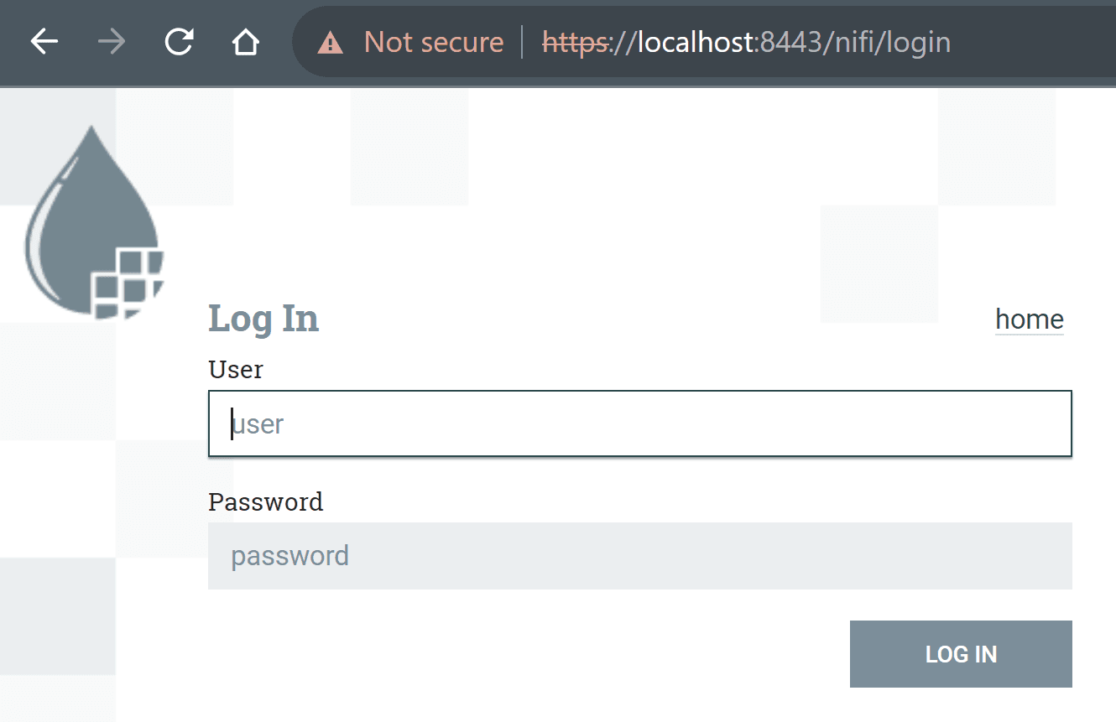This screenshot has width=1116, height=722.
Task: Click the Password field label
Action: tap(265, 502)
